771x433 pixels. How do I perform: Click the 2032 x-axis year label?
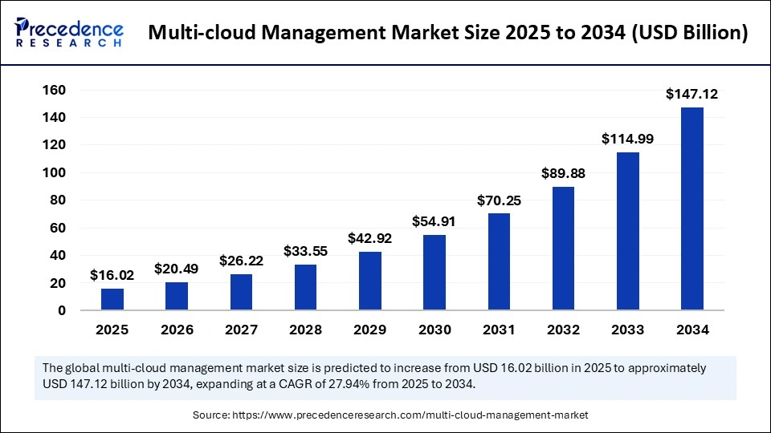coord(564,330)
